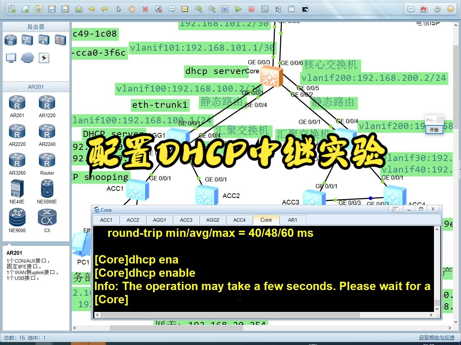461x345 pixels.
Task: Switch to the ACC3 console tab
Action: [186, 220]
